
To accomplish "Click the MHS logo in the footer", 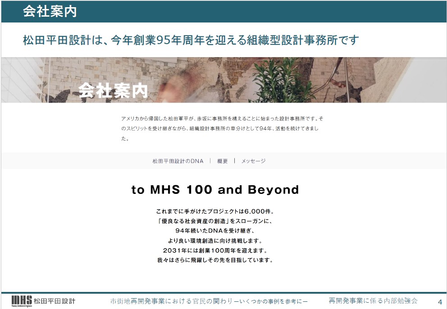I will [x=22, y=301].
